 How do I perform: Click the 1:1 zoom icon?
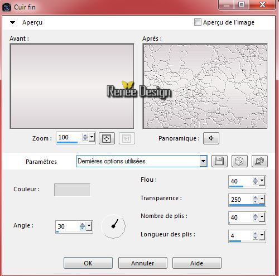coord(127,138)
